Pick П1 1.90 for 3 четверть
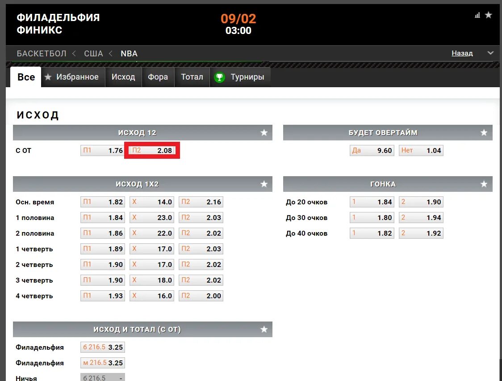 click(x=102, y=280)
